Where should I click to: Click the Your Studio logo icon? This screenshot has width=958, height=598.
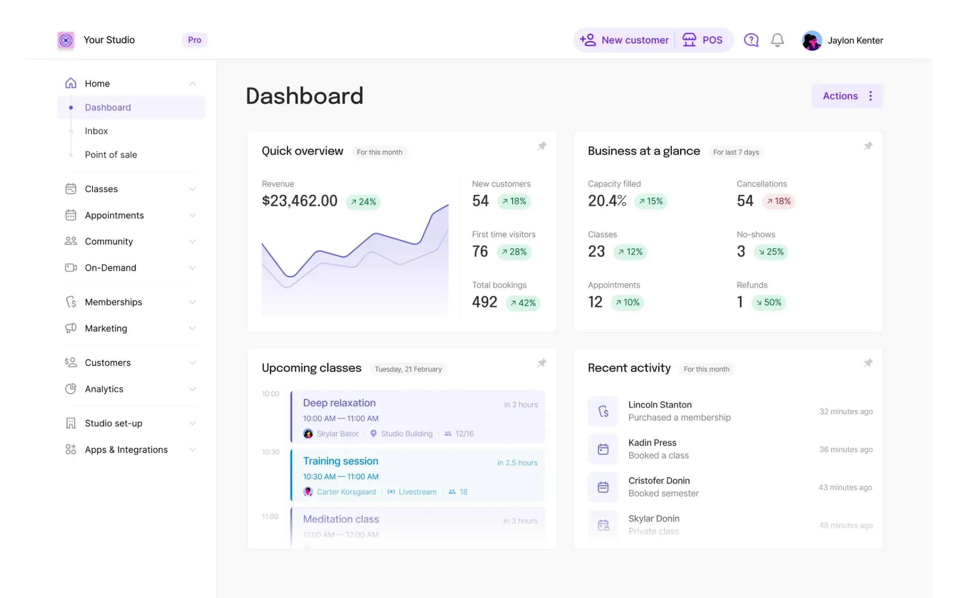(66, 40)
